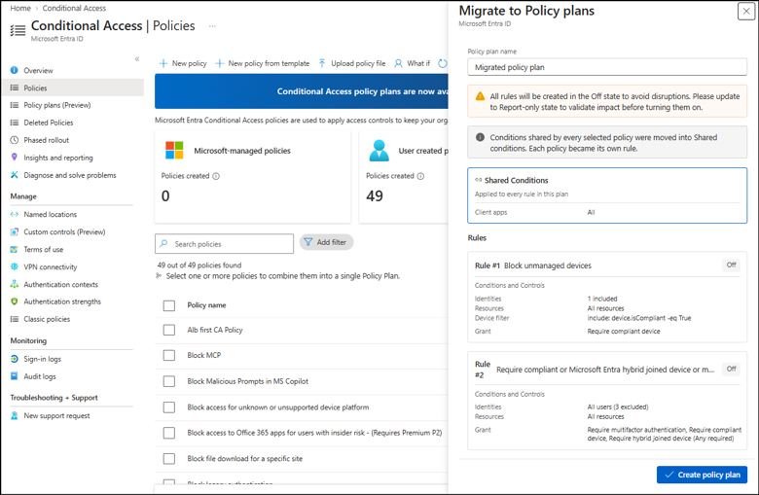Click the What if person icon

click(x=398, y=63)
